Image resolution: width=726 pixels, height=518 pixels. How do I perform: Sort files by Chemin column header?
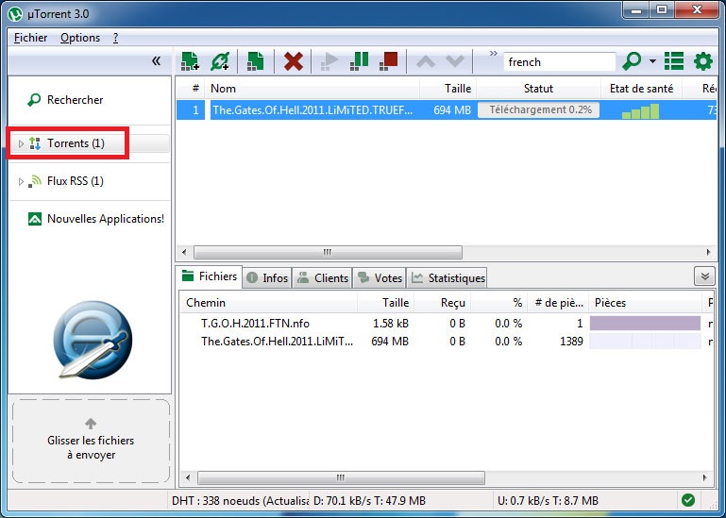click(x=268, y=302)
